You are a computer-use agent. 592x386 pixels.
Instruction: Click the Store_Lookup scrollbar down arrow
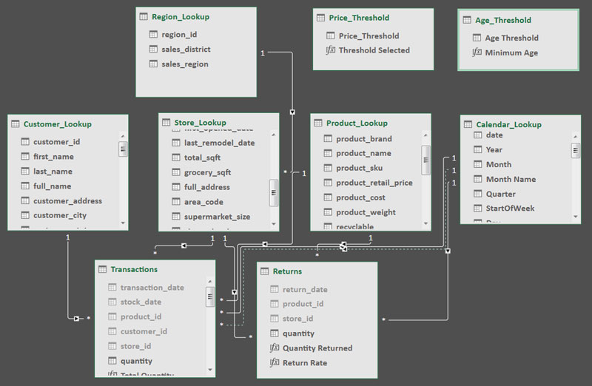coord(274,225)
